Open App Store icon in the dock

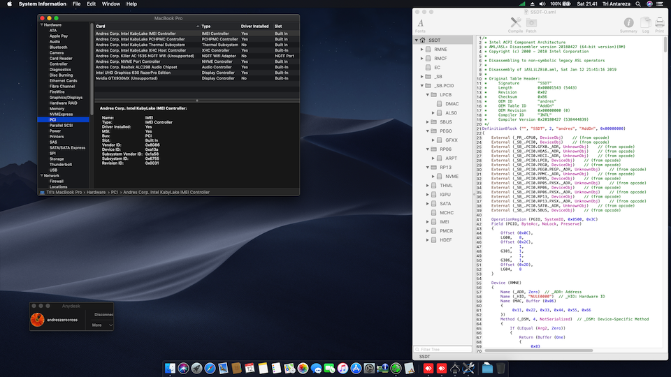tap(356, 368)
